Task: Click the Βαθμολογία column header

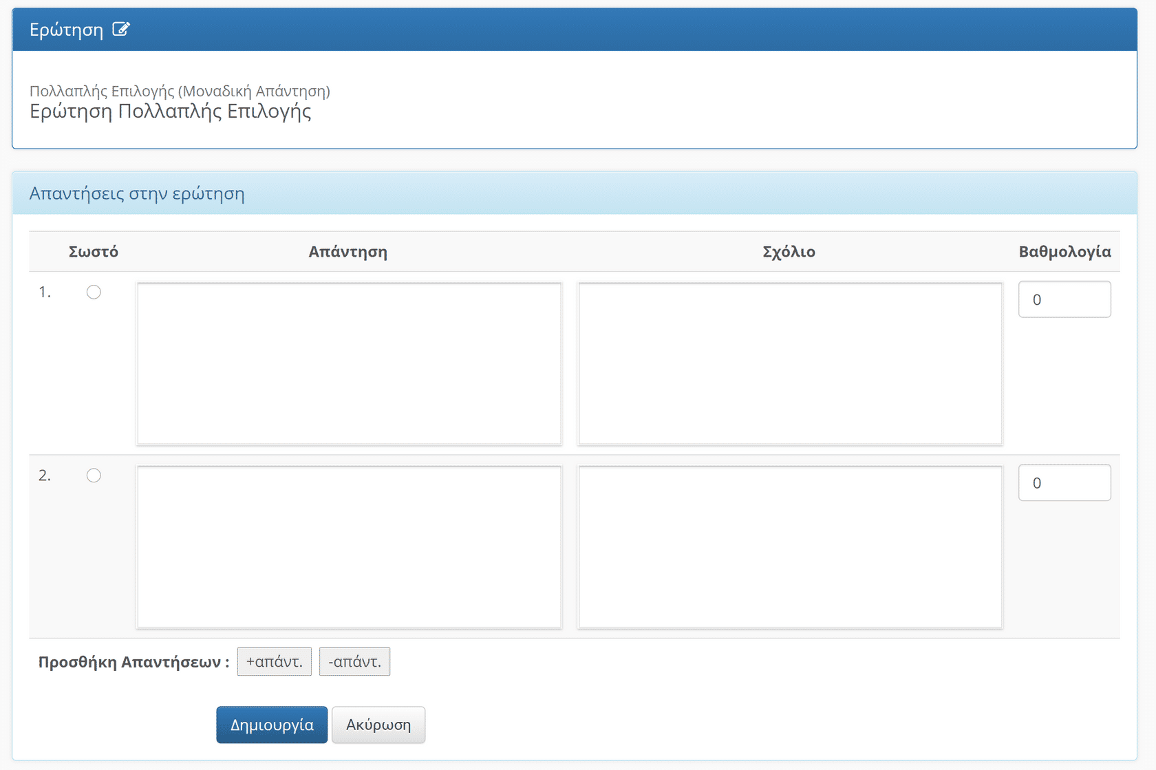Action: (1064, 252)
